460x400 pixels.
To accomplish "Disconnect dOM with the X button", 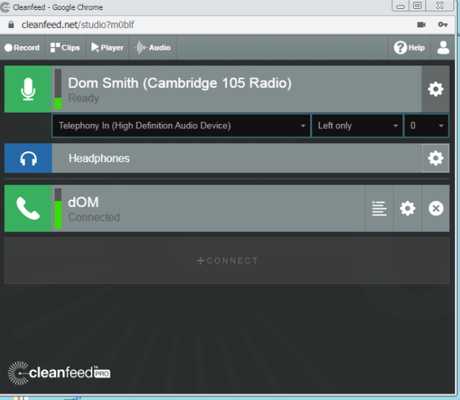I will (x=435, y=208).
